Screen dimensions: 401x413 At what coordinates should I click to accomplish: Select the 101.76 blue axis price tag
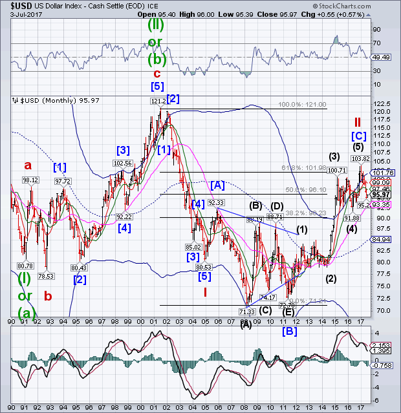383,173
